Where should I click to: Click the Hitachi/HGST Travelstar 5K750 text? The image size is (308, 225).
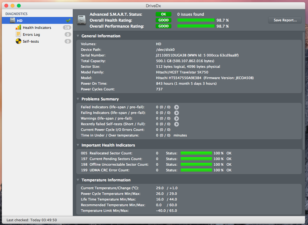tap(182, 72)
